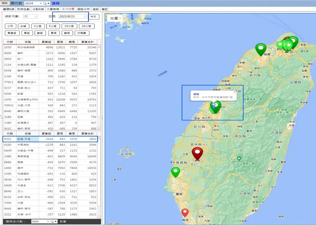
Task: Click the green marker near 桃園
Action: [x=260, y=49]
